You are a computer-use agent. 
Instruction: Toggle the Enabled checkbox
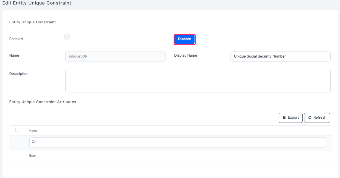pyautogui.click(x=67, y=37)
